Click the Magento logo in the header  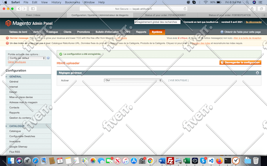[x=29, y=23]
